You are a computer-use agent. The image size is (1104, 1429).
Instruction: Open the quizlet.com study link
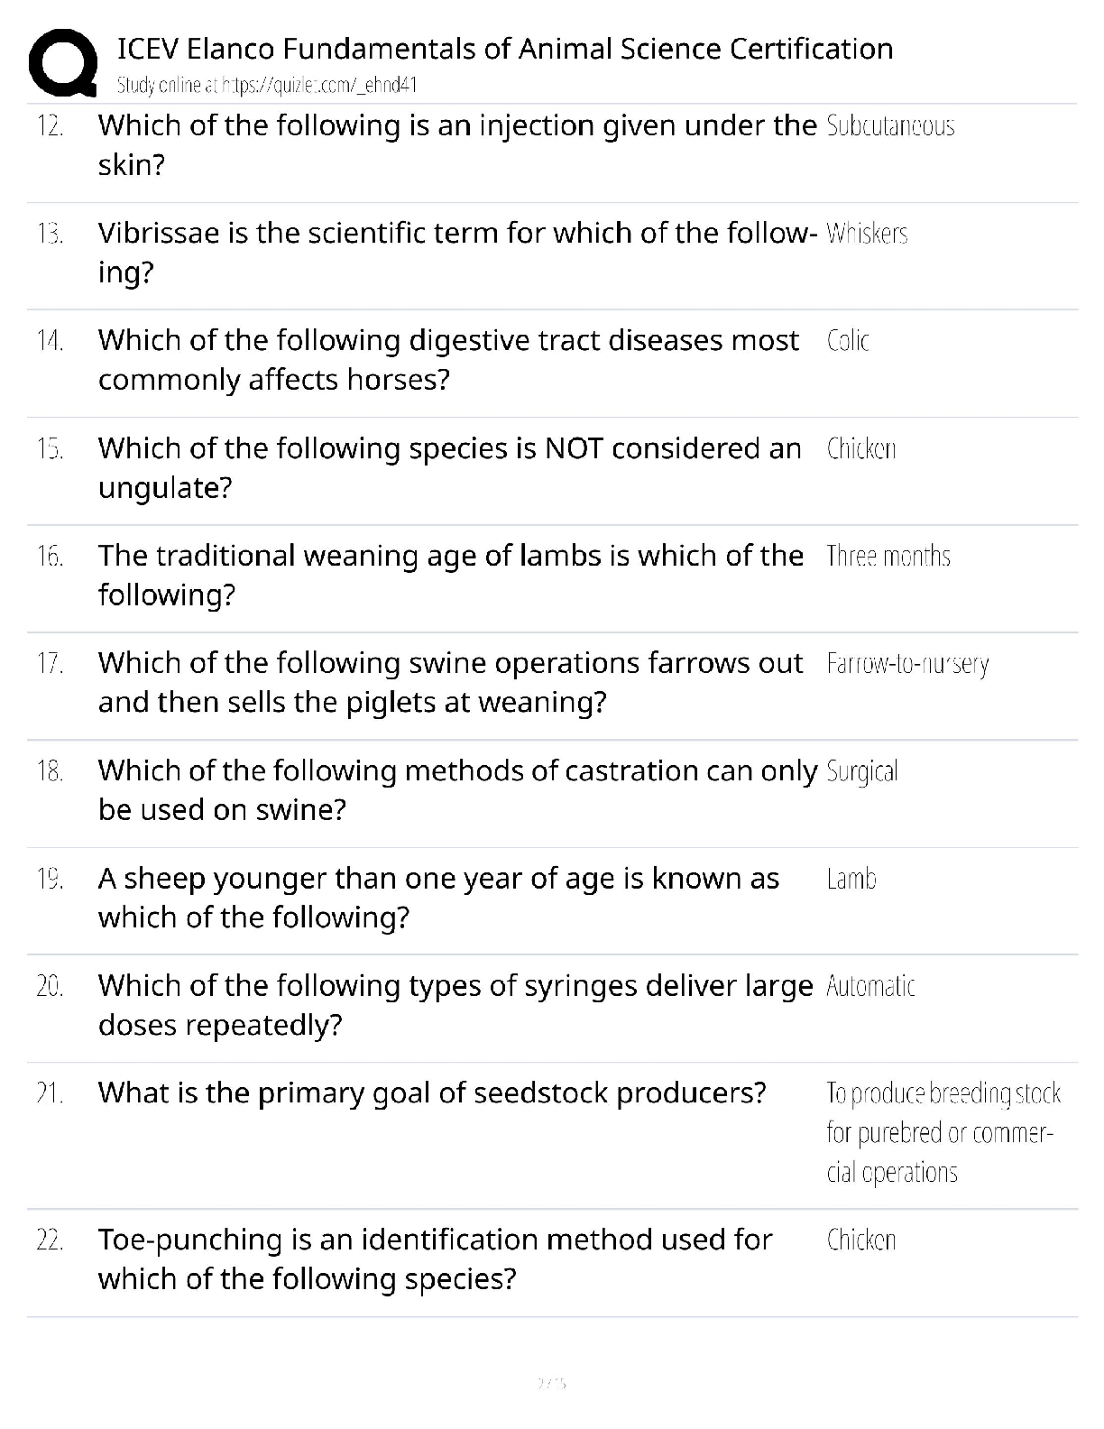click(267, 86)
